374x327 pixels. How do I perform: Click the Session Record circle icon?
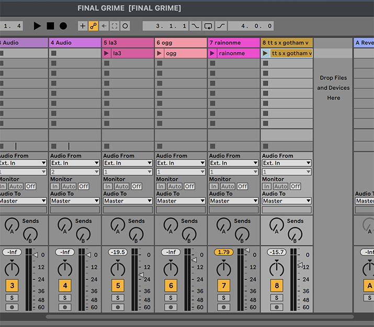(x=125, y=26)
